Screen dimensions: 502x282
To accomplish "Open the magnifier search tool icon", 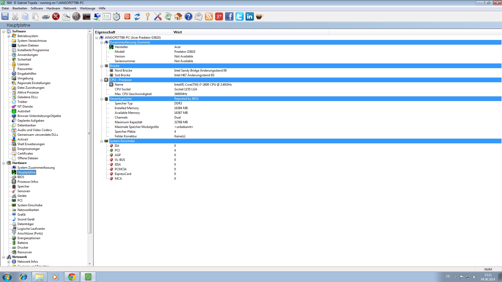I will pyautogui.click(x=66, y=17).
